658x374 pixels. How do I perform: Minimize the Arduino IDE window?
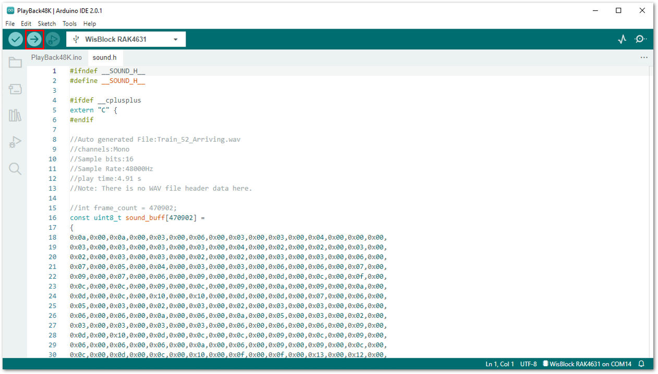[x=594, y=10]
